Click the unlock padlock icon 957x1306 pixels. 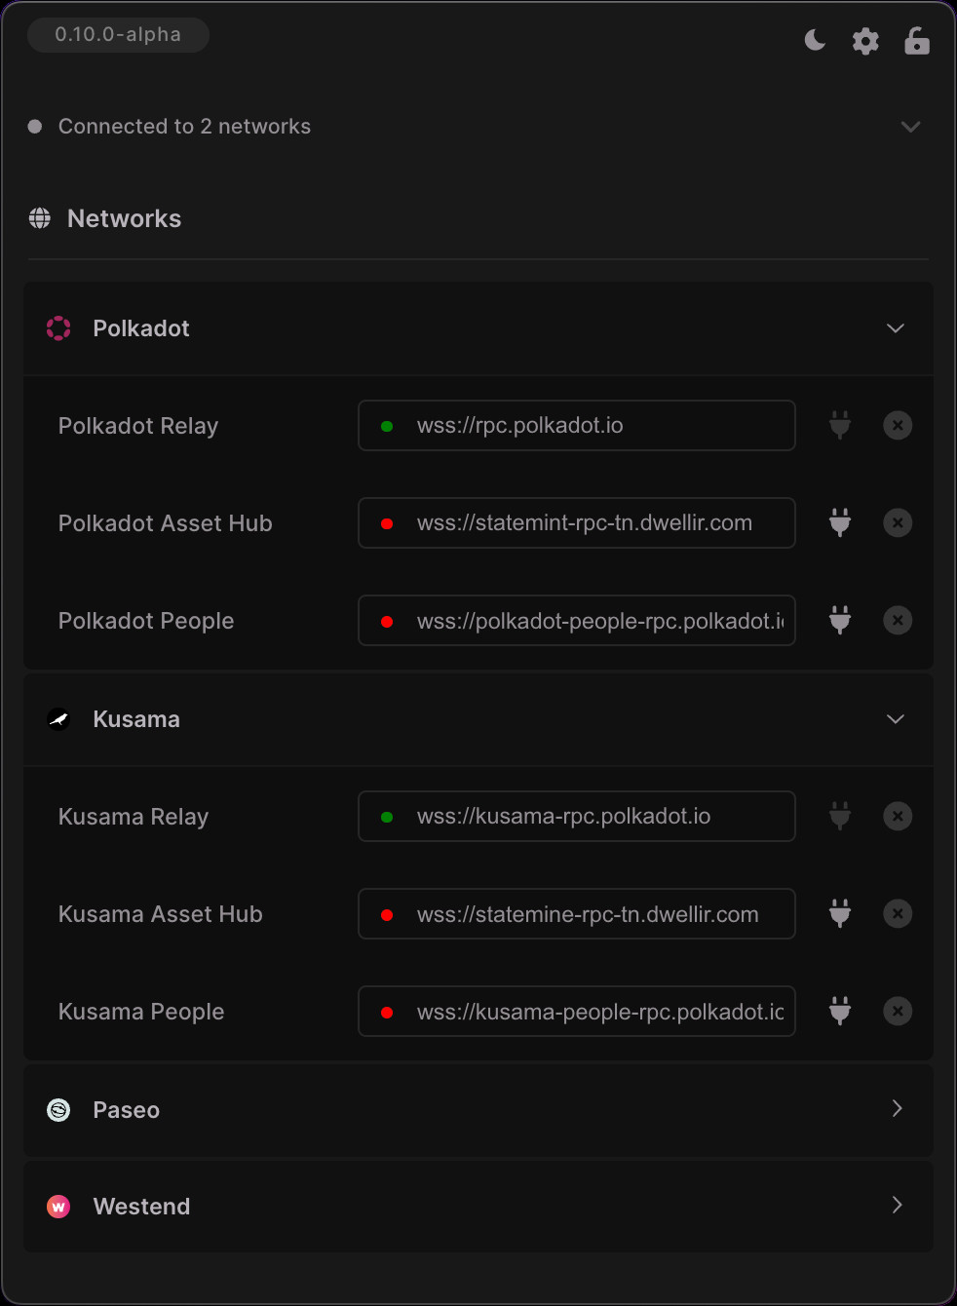click(x=917, y=41)
